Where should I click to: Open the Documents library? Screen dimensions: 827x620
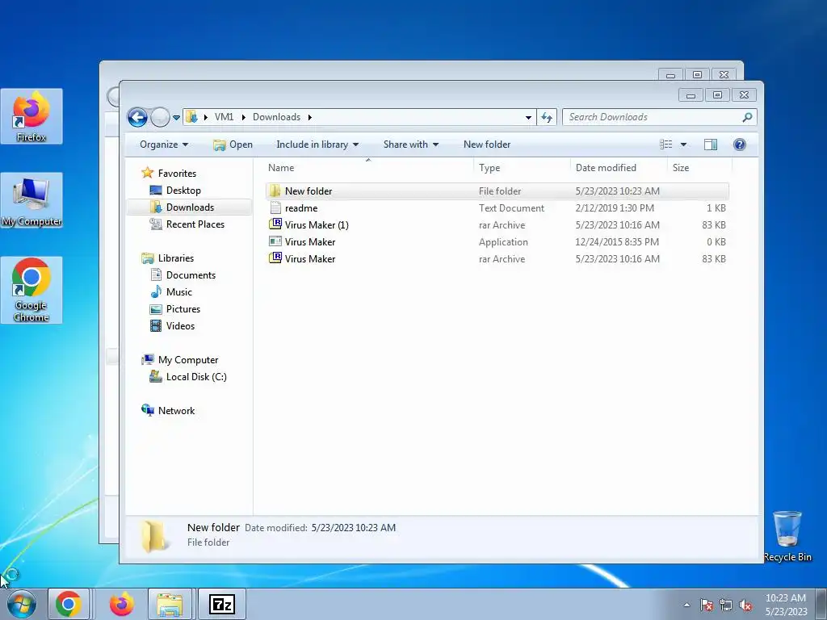191,275
